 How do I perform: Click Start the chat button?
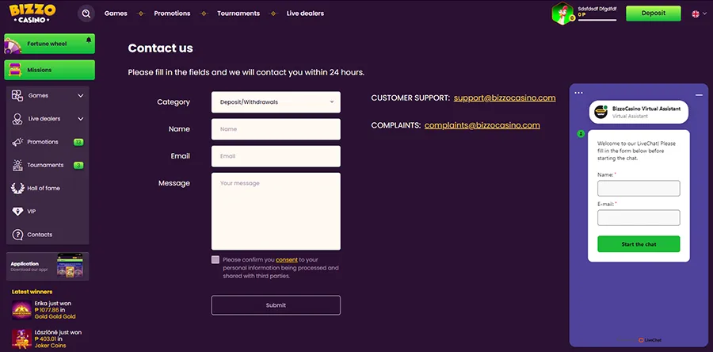pyautogui.click(x=639, y=244)
